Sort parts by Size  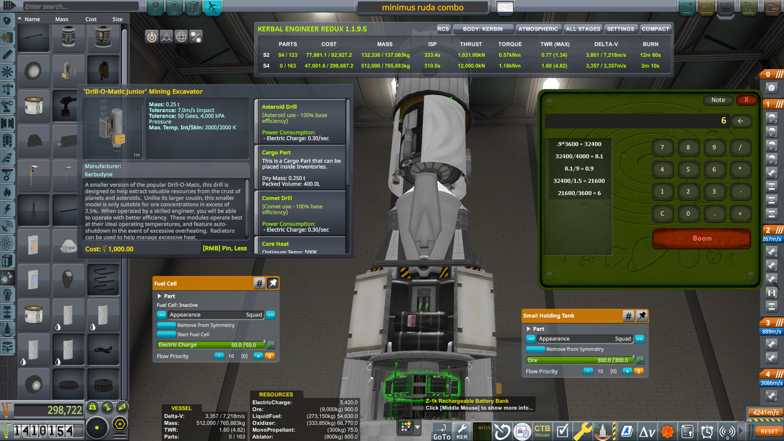point(118,19)
